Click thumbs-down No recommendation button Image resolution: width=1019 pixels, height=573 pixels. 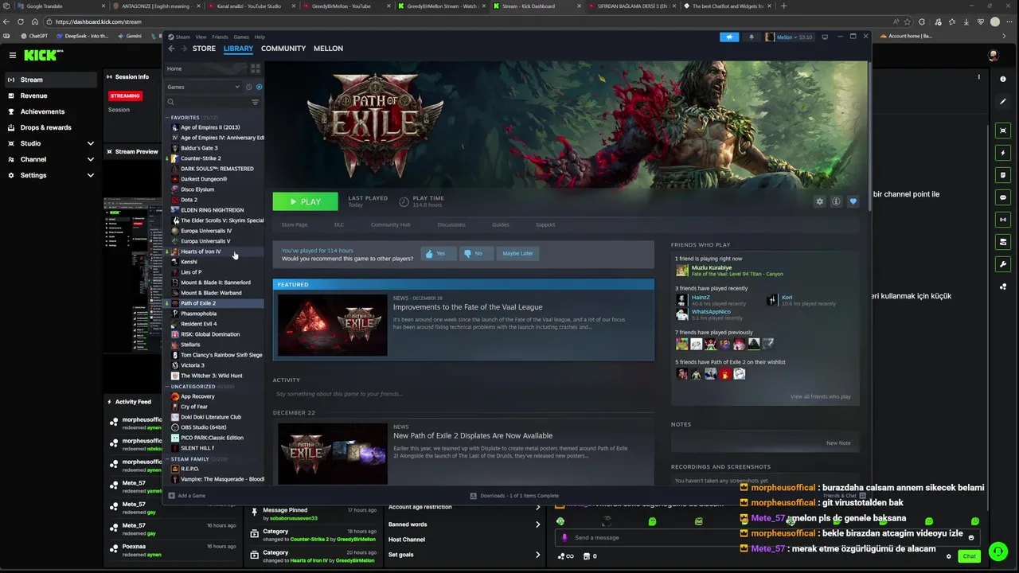475,253
